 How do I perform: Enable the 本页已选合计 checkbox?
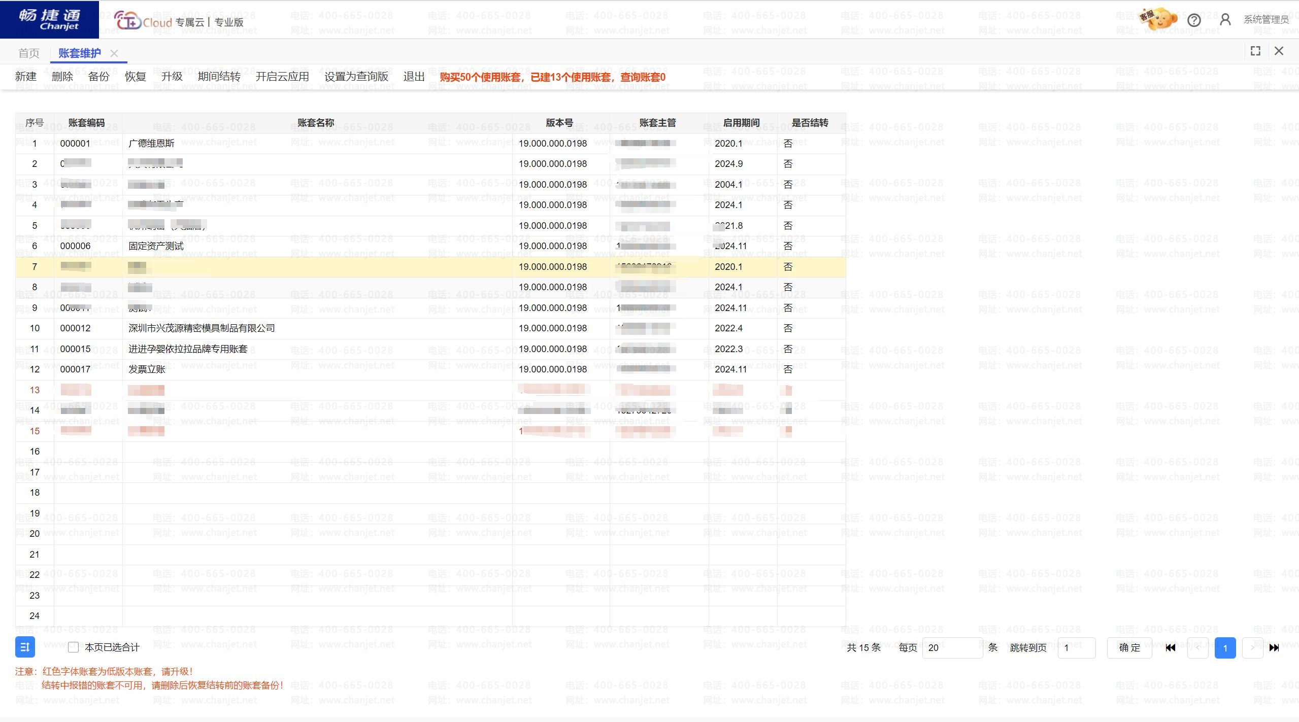click(73, 647)
